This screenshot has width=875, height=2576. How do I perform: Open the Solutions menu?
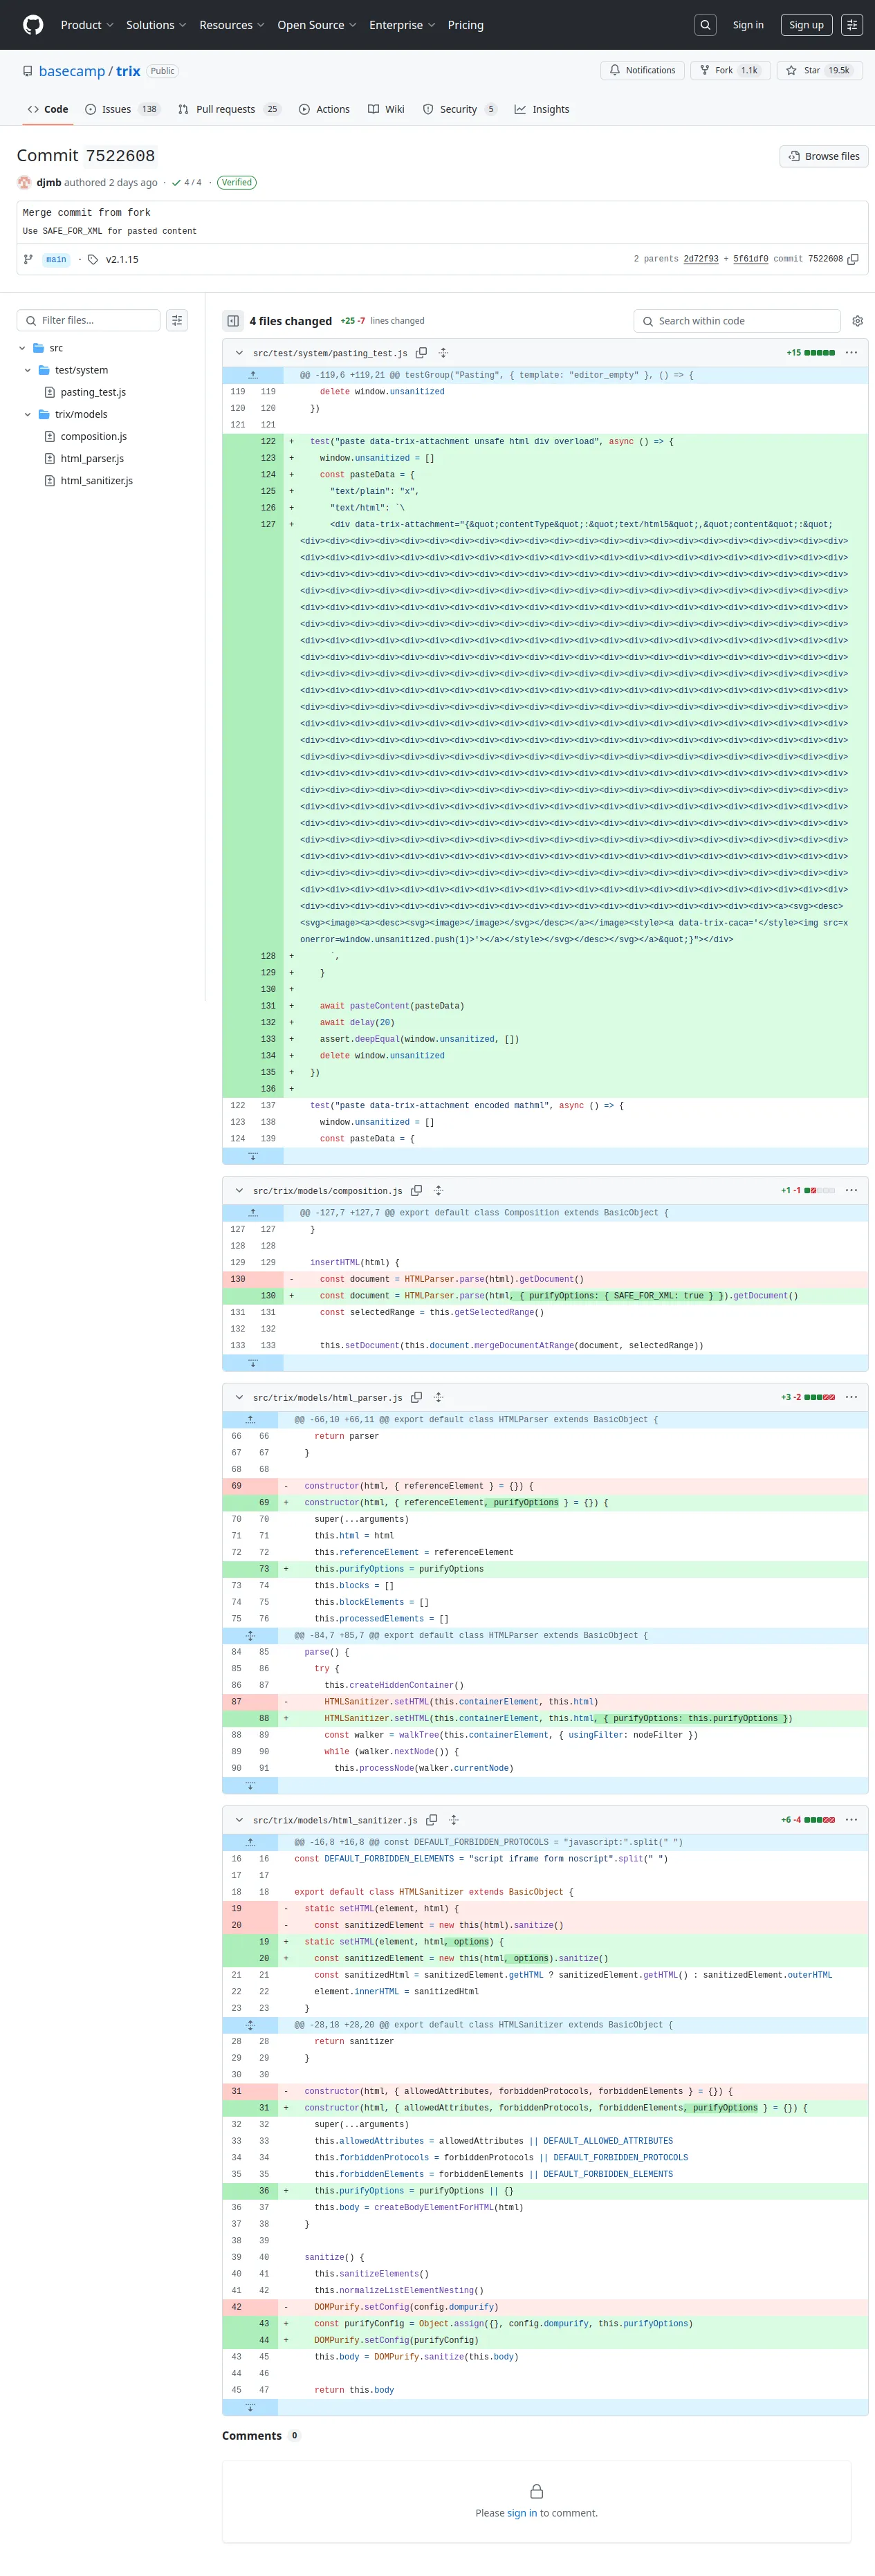click(x=156, y=25)
